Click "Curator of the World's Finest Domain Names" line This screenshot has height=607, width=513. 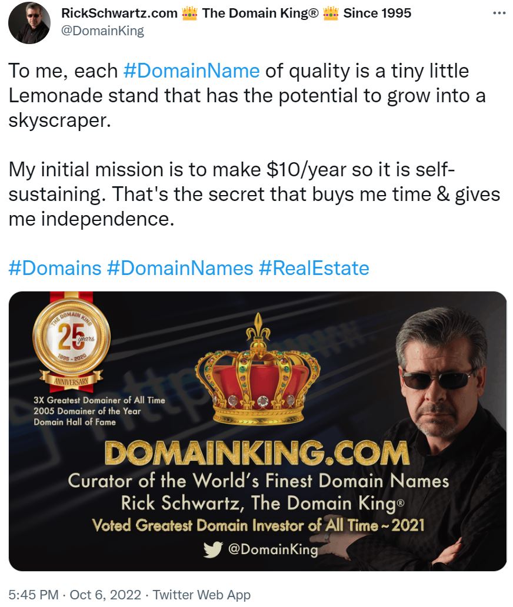tap(258, 481)
